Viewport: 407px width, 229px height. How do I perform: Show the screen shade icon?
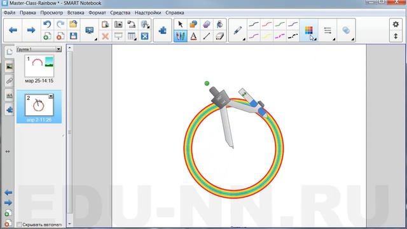point(118,36)
